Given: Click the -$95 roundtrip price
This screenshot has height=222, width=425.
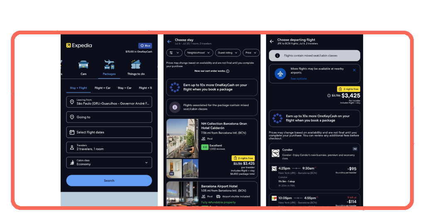Looking at the screenshot, I should pos(352,169).
